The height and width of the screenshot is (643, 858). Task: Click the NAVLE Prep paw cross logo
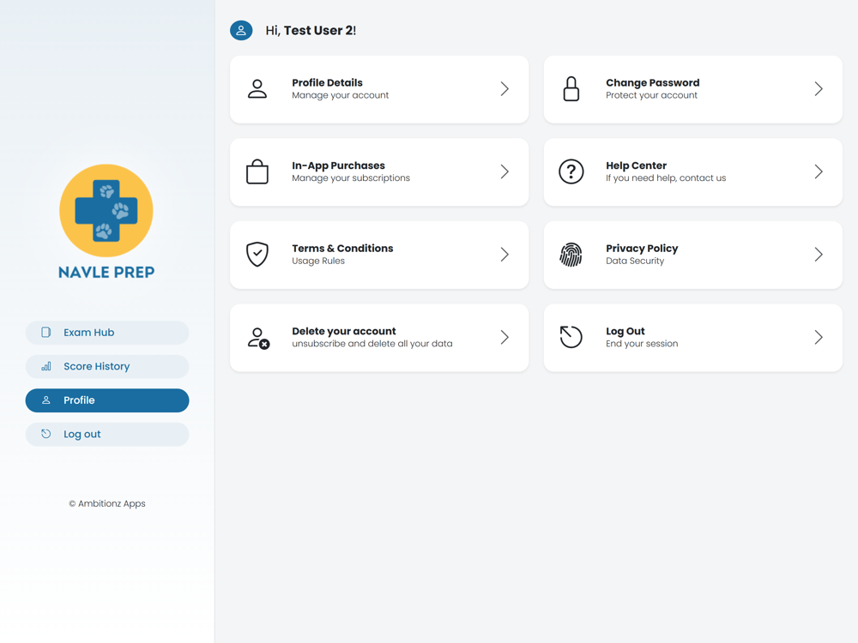106,211
